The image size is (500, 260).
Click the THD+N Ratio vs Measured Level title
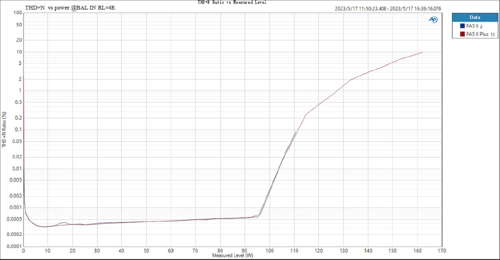(x=232, y=2)
